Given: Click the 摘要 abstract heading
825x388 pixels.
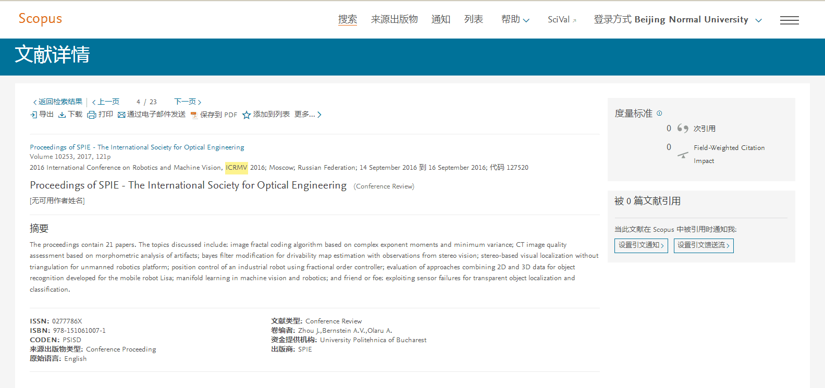Looking at the screenshot, I should (x=39, y=228).
